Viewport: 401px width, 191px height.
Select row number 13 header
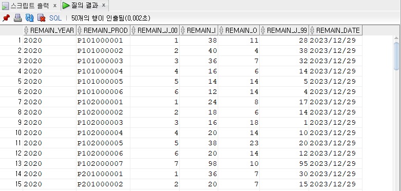(11, 163)
